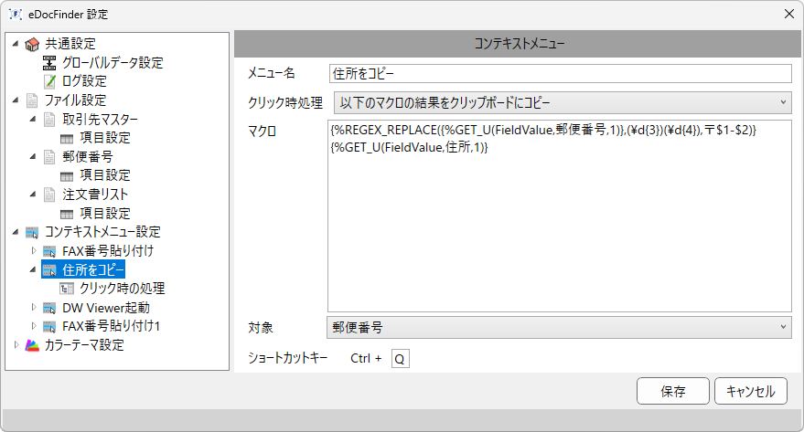Image resolution: width=804 pixels, height=432 pixels.
Task: Expand the FAX番号貼り付け tree node
Action: pos(34,251)
